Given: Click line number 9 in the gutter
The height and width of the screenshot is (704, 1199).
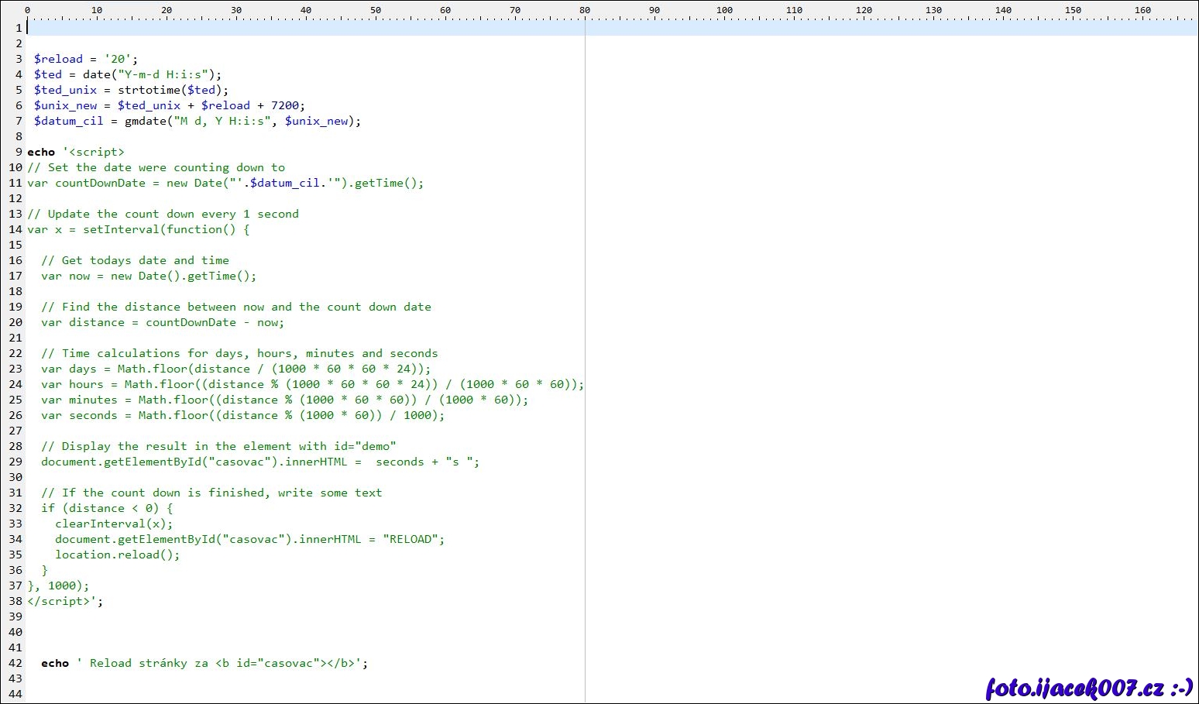Looking at the screenshot, I should [19, 152].
